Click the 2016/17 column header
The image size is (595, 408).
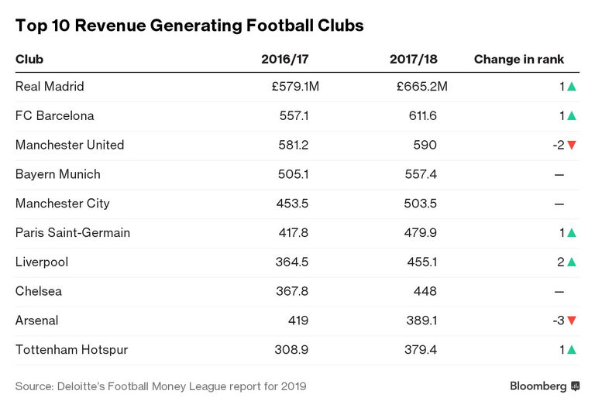coord(287,59)
